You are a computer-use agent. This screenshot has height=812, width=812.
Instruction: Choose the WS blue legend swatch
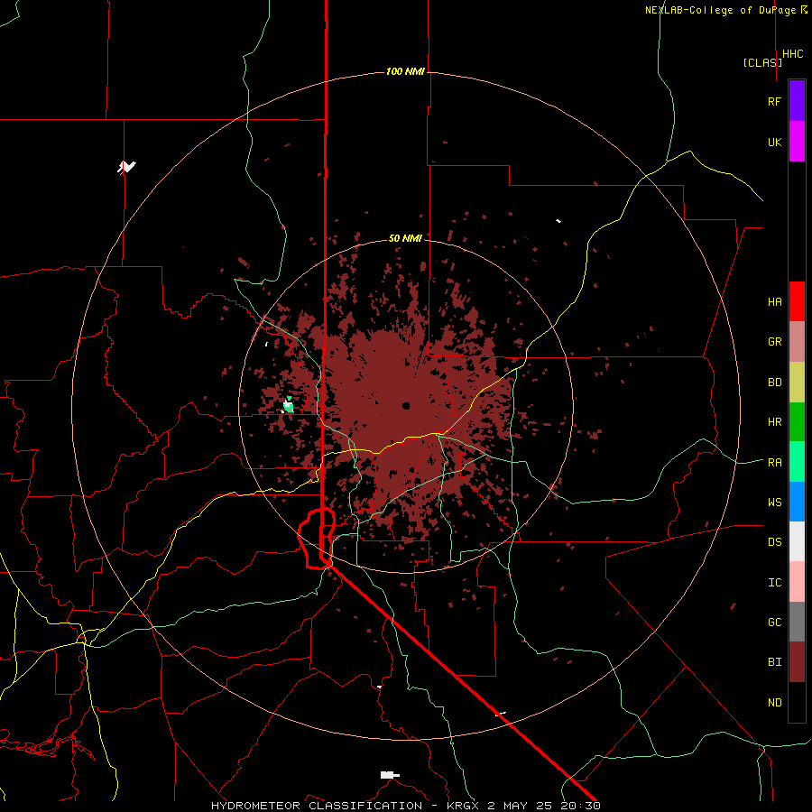[797, 502]
